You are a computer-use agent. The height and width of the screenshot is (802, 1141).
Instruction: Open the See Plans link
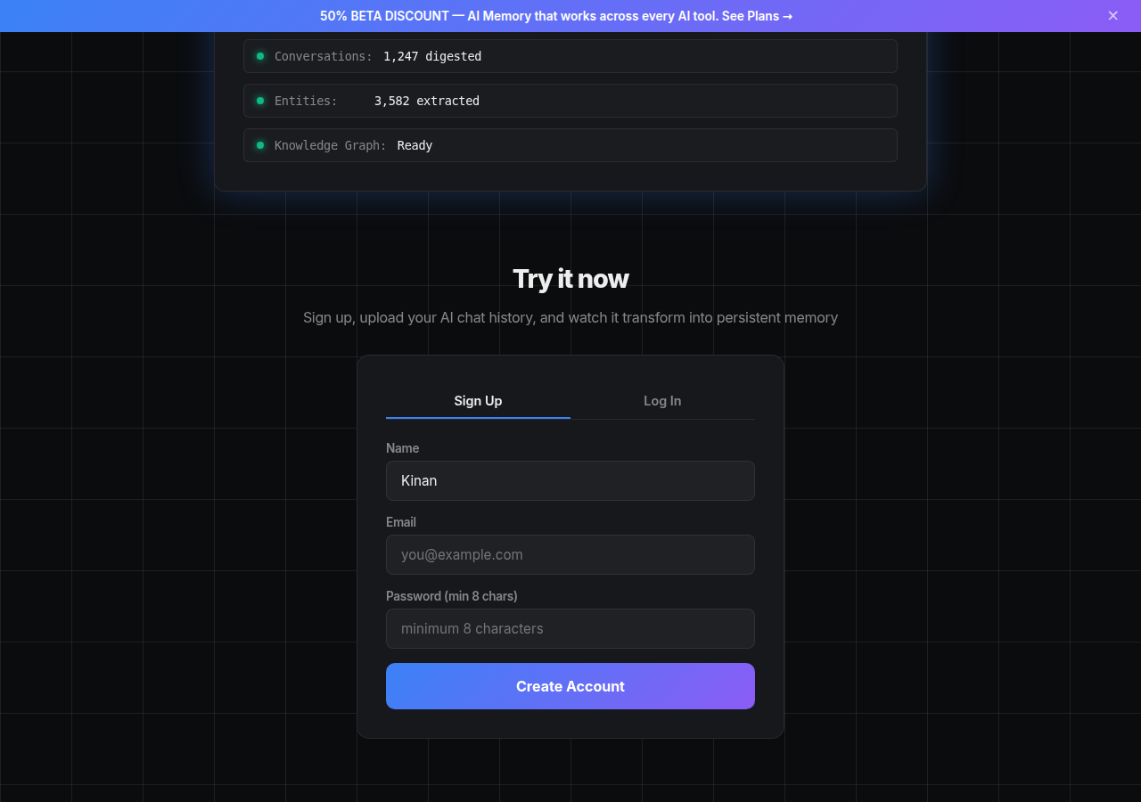(757, 16)
